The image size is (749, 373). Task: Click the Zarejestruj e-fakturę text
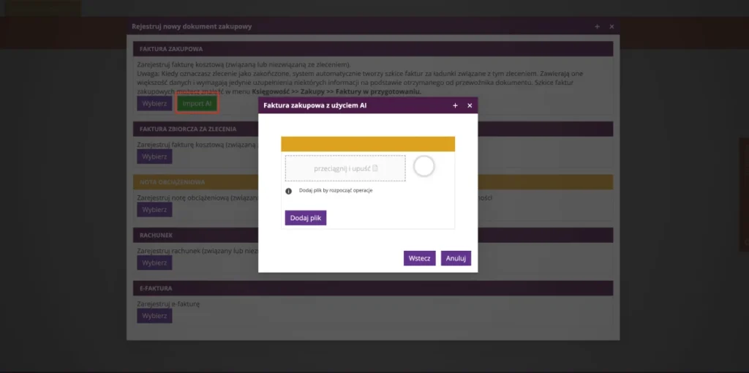tap(168, 304)
